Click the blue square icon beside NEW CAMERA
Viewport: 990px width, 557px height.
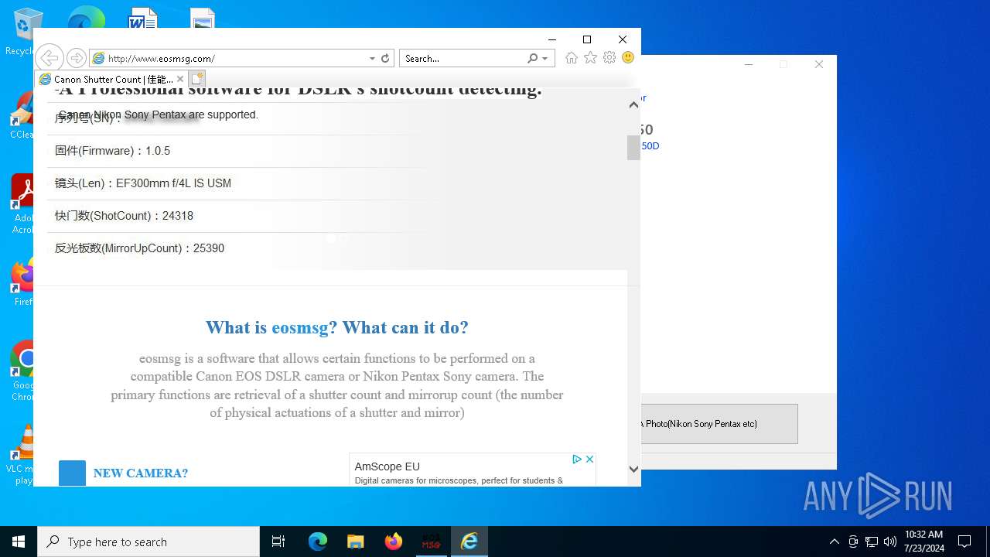[73, 473]
